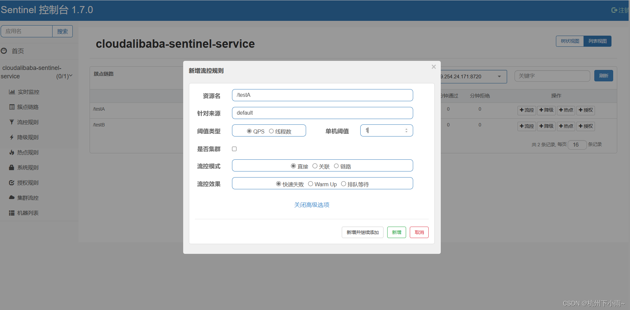This screenshot has width=630, height=310.
Task: Click the 单机阈值 stepper arrows
Action: 406,130
